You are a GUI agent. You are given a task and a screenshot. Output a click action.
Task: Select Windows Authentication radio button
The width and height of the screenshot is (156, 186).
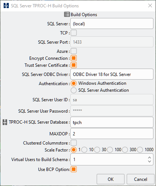click(x=74, y=83)
